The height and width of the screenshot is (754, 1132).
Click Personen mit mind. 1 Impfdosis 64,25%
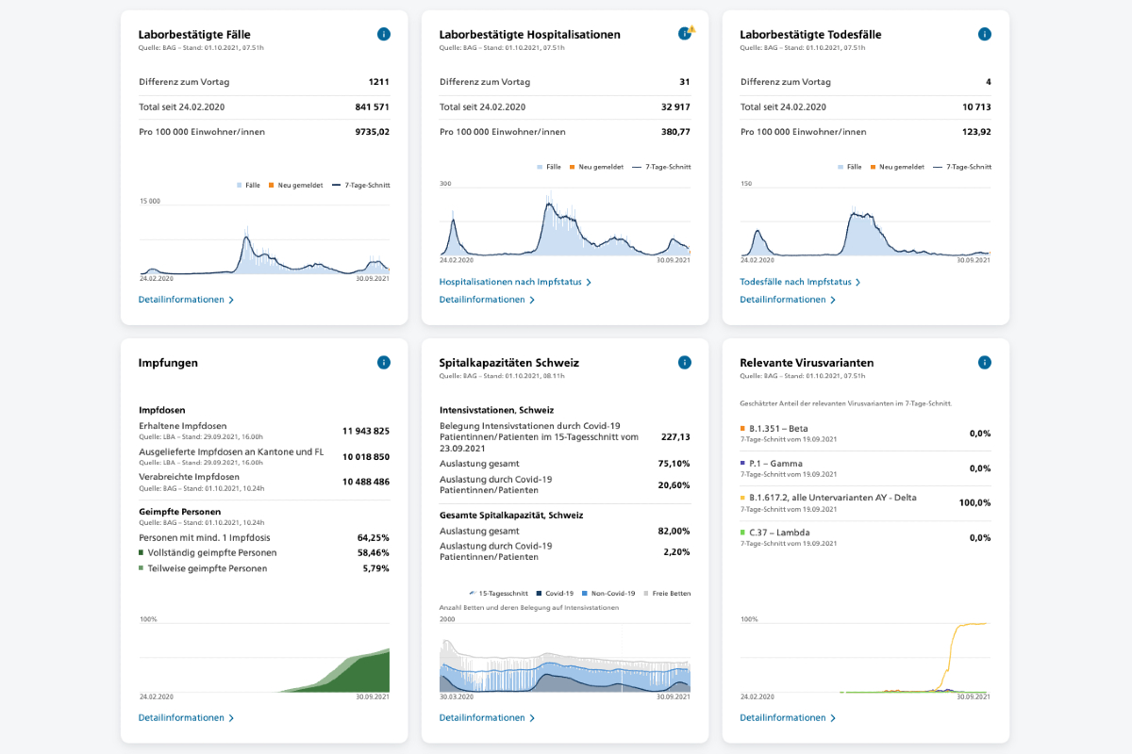click(374, 537)
